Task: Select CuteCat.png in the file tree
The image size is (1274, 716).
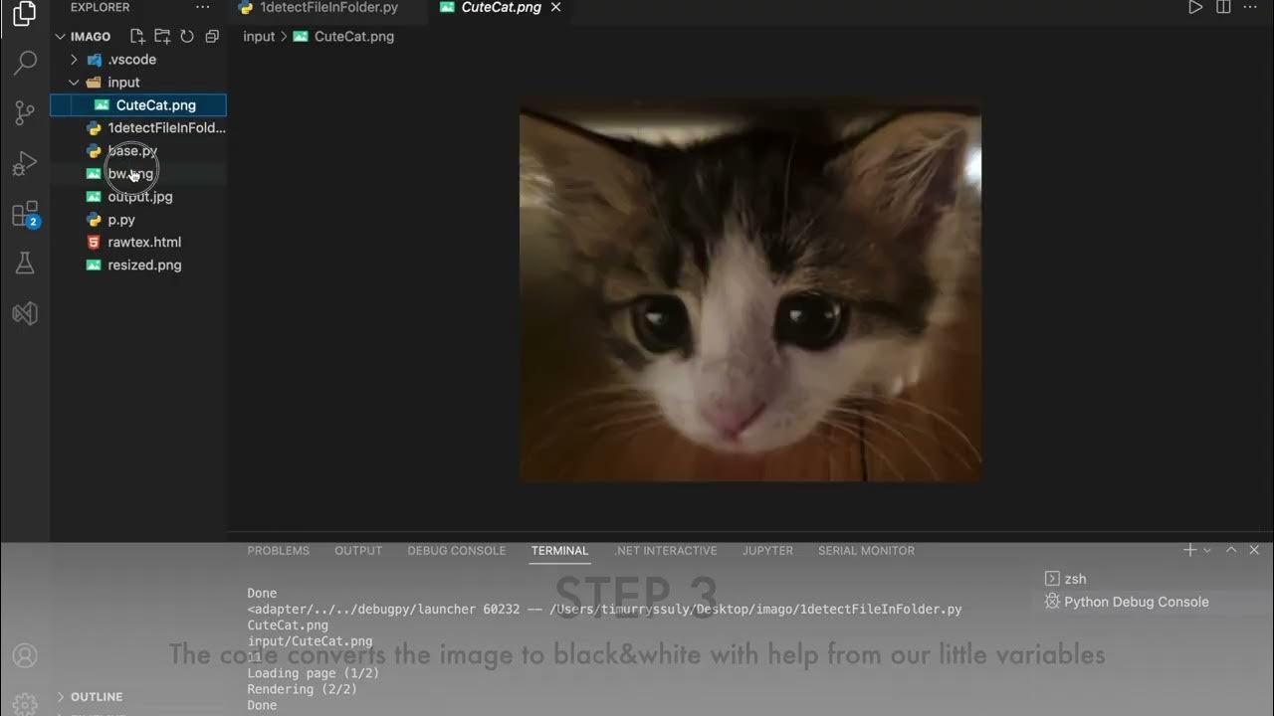Action: (x=138, y=105)
